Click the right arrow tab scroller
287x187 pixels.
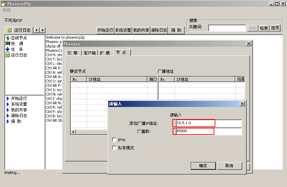click(x=43, y=30)
